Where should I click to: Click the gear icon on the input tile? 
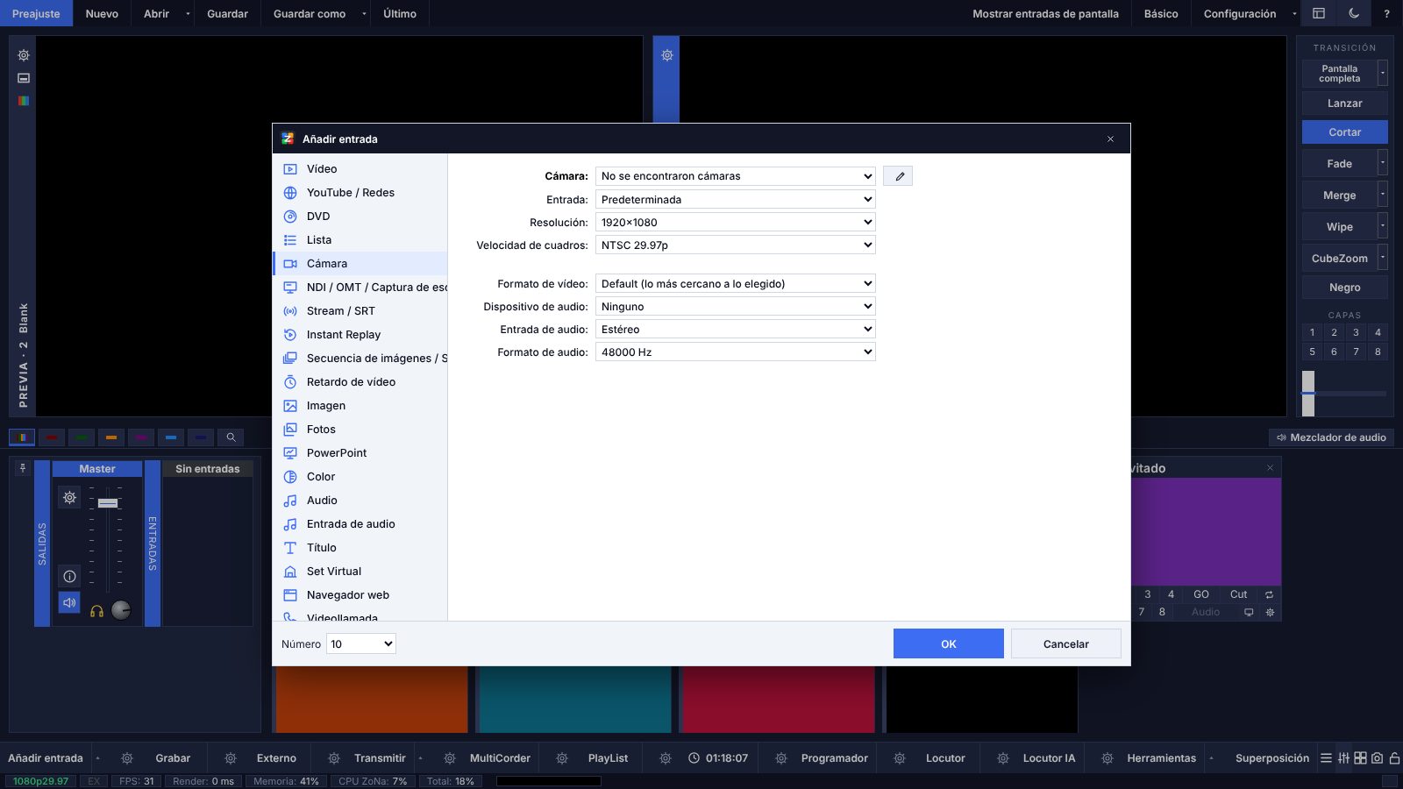point(1270,612)
